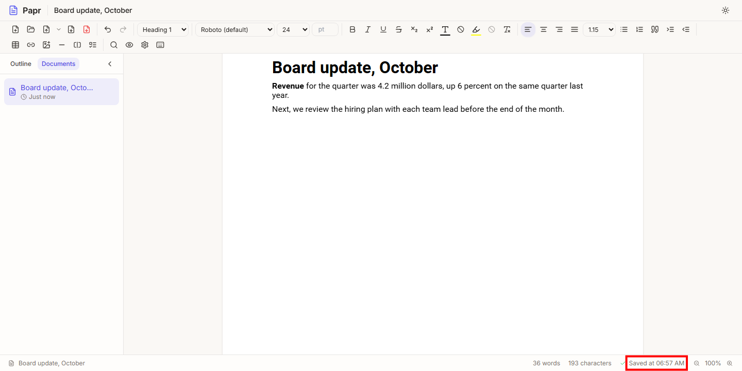
Task: Center align the text
Action: tap(544, 29)
